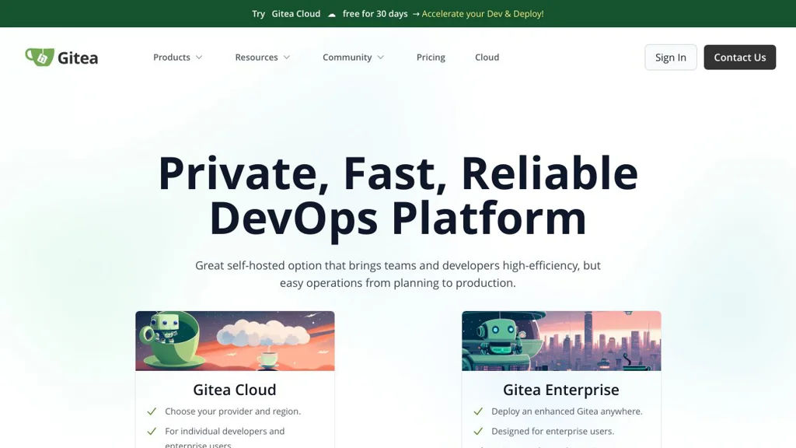Click the Sign In button
Viewport: 796px width, 448px height.
click(x=671, y=58)
